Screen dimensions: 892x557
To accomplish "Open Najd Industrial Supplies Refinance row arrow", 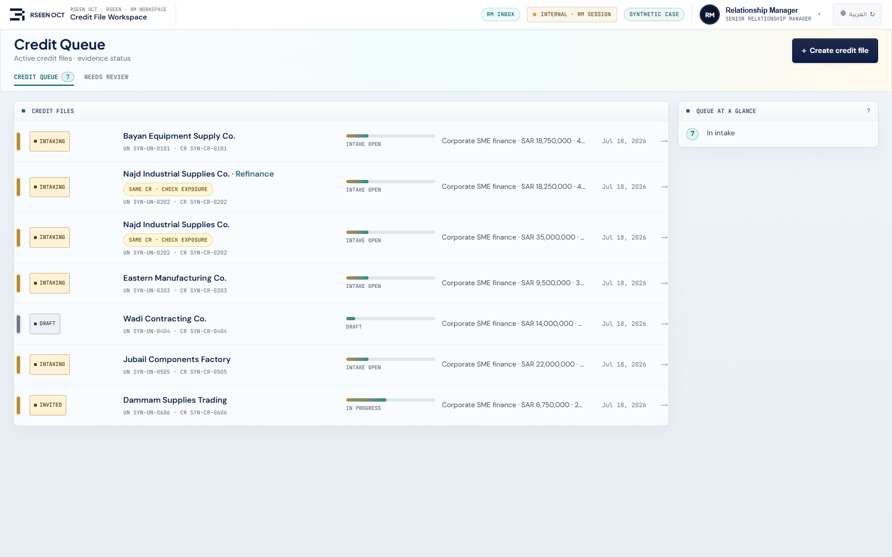I will (x=664, y=187).
